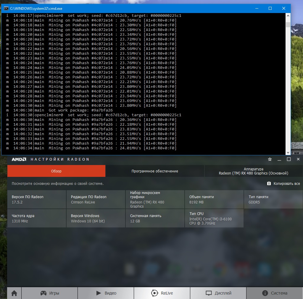Click the Набор микросхем графики tile
Viewport: 303px width, 299px height.
(155, 199)
